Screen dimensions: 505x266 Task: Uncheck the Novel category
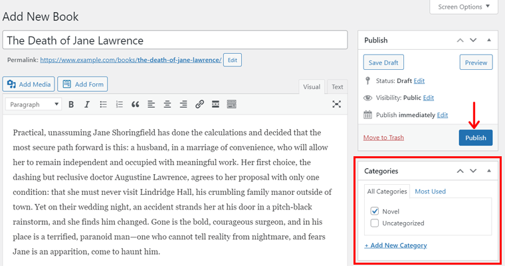375,211
